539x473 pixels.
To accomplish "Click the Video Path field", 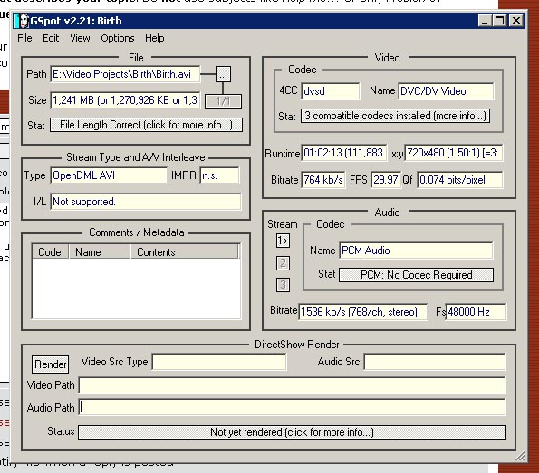I will 293,385.
